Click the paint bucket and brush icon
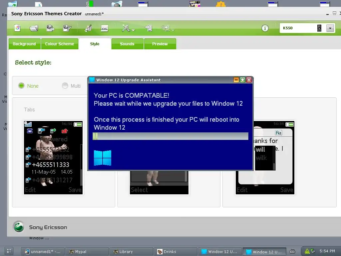Viewport: 341px width, 256px height. [x=88, y=28]
